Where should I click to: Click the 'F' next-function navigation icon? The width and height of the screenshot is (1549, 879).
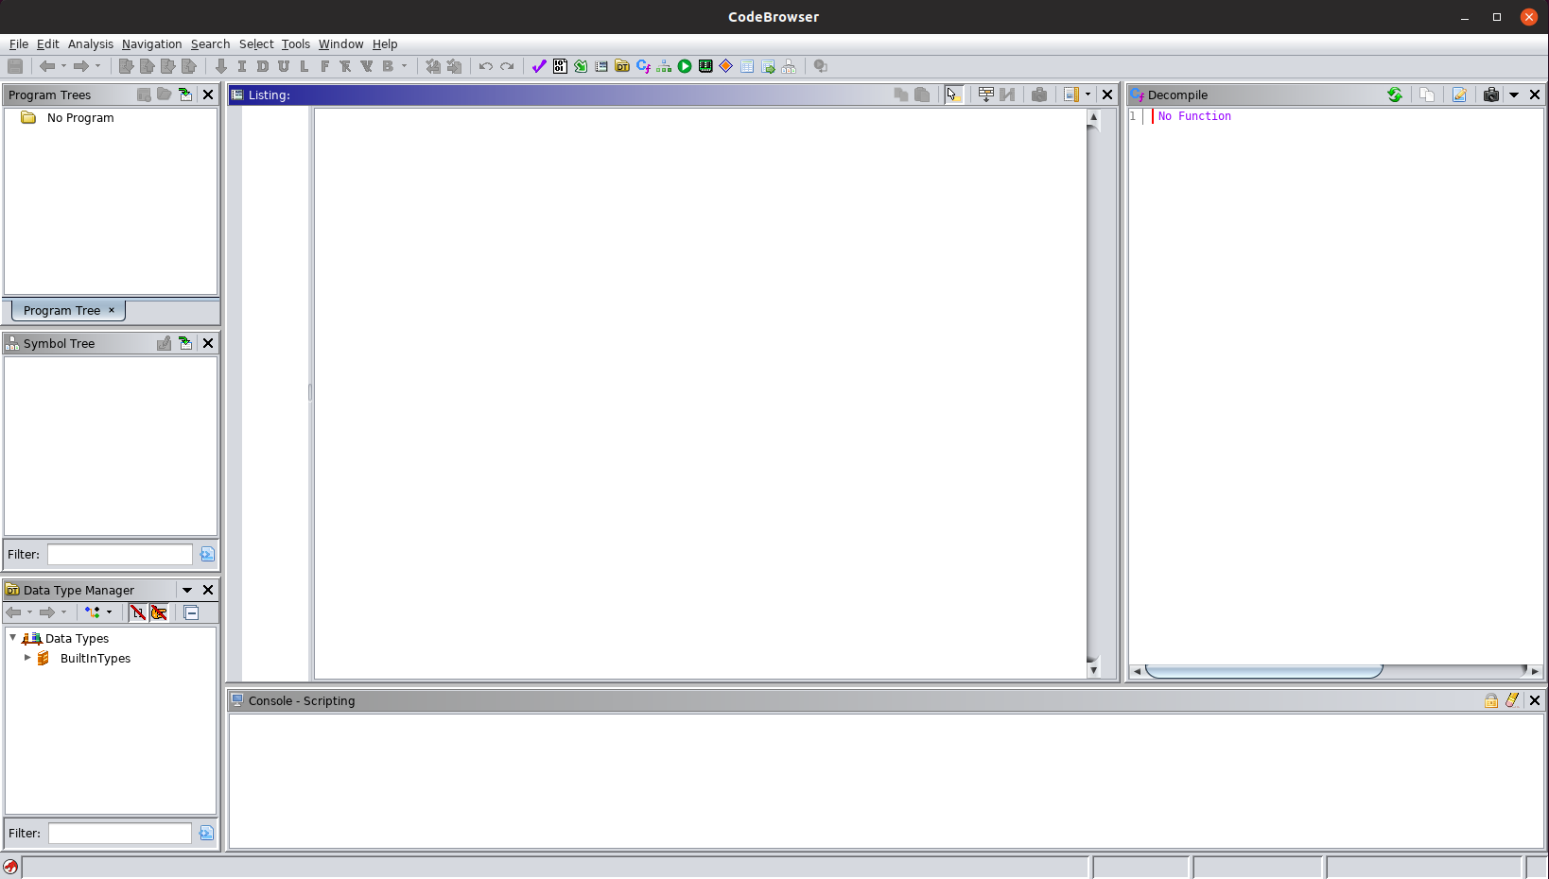click(x=325, y=66)
